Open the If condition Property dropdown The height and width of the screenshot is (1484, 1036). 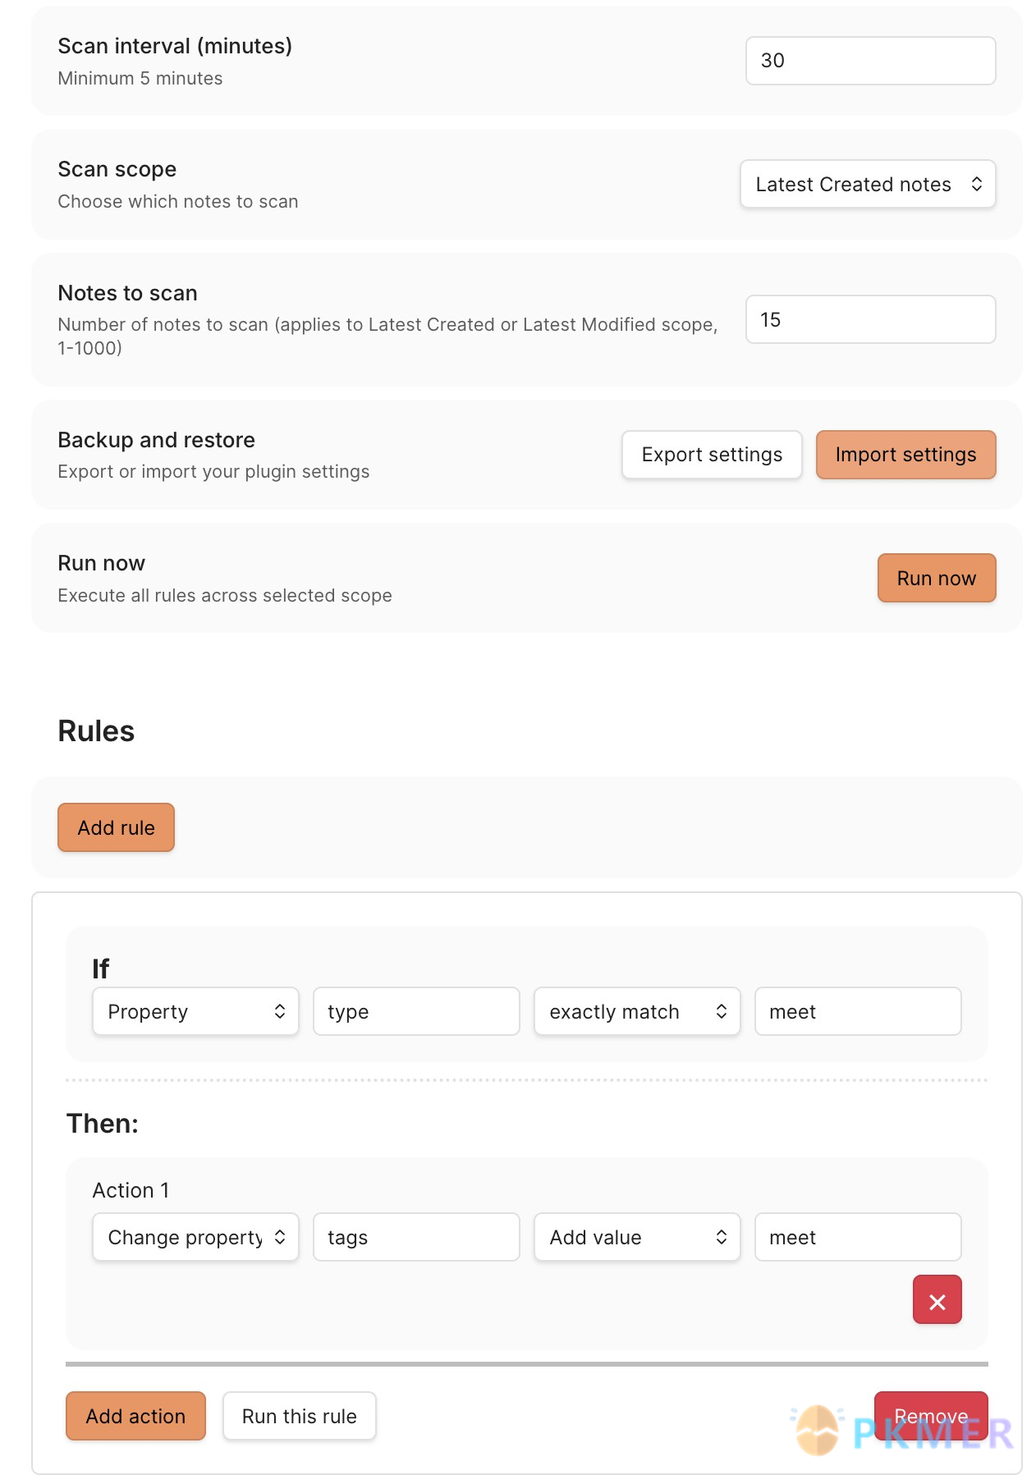(x=195, y=1012)
